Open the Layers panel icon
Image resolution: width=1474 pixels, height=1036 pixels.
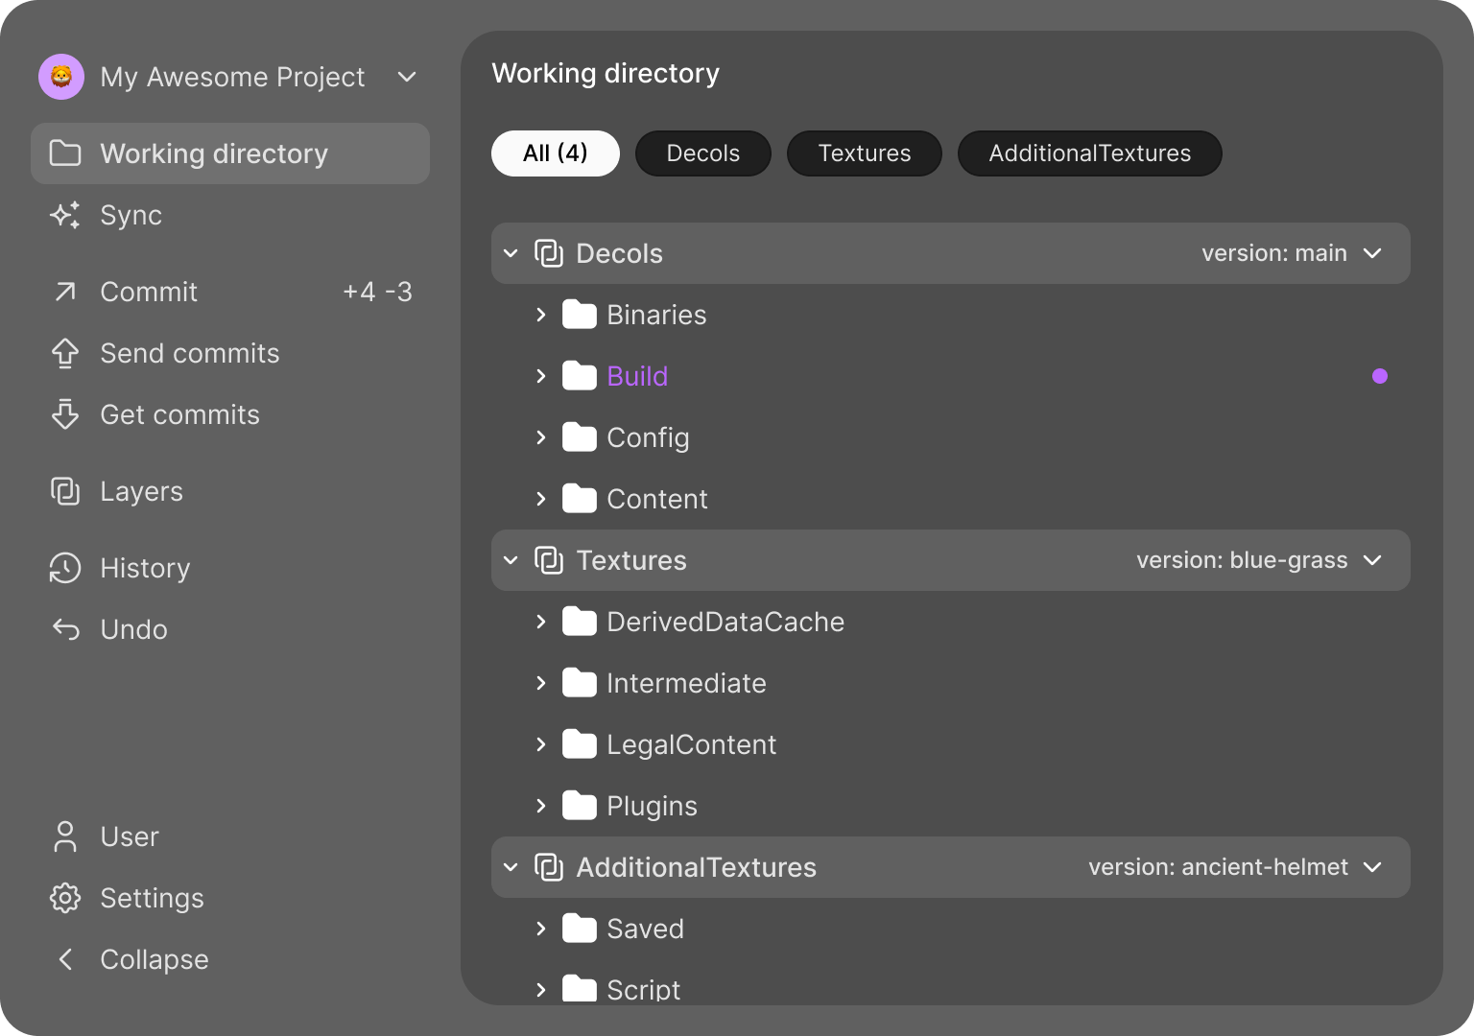click(65, 491)
